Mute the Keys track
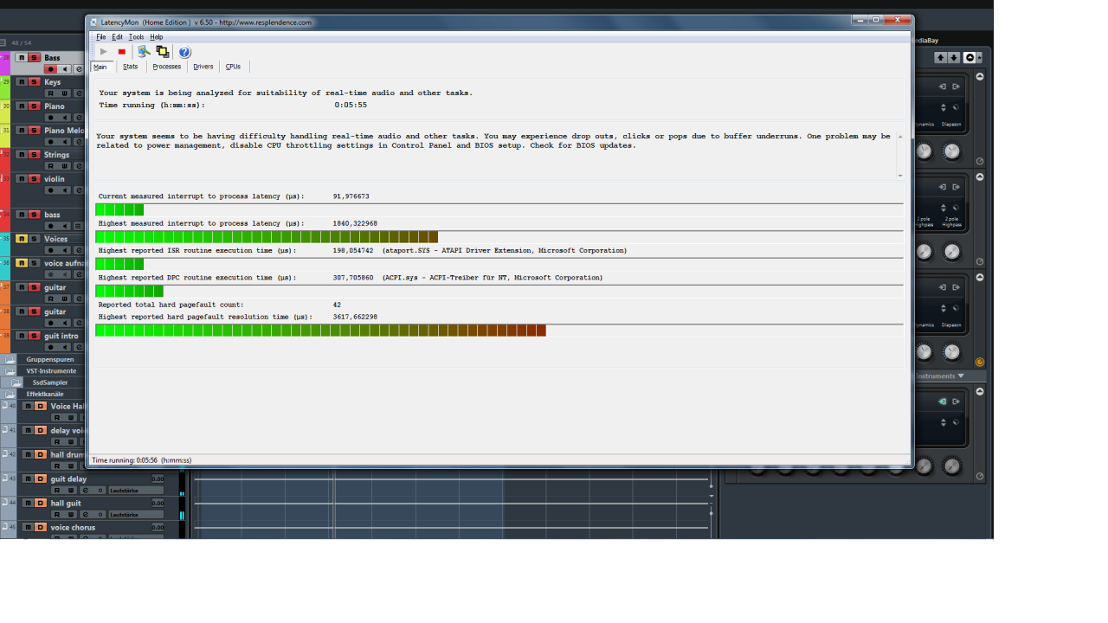Image resolution: width=1108 pixels, height=623 pixels. (x=21, y=82)
